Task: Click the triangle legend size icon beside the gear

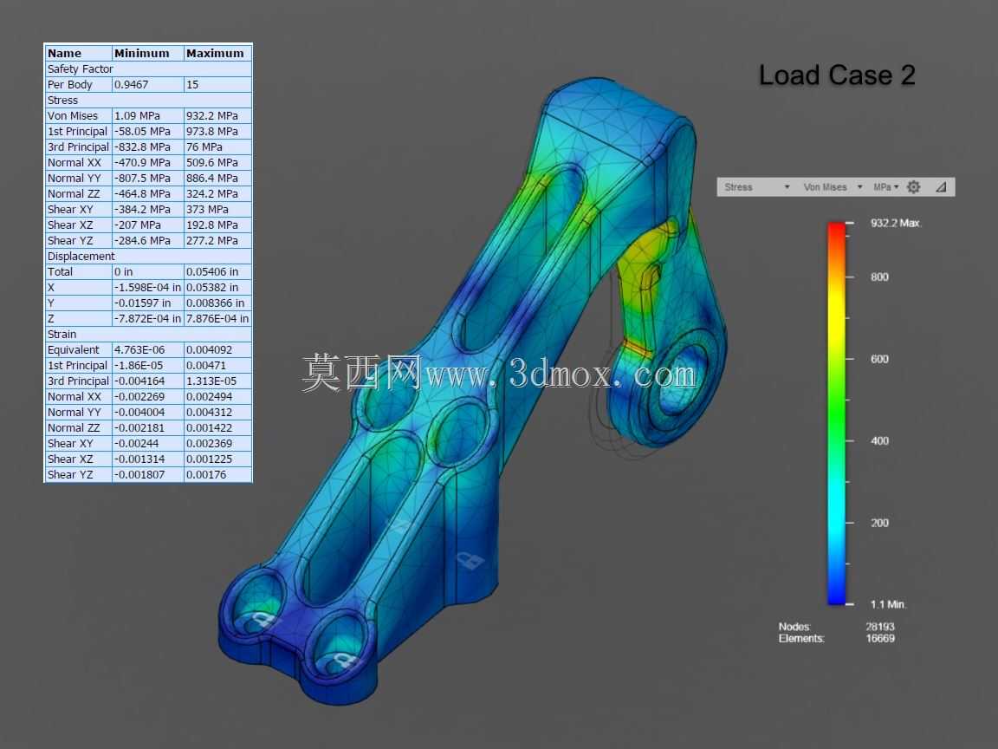Action: click(x=942, y=186)
